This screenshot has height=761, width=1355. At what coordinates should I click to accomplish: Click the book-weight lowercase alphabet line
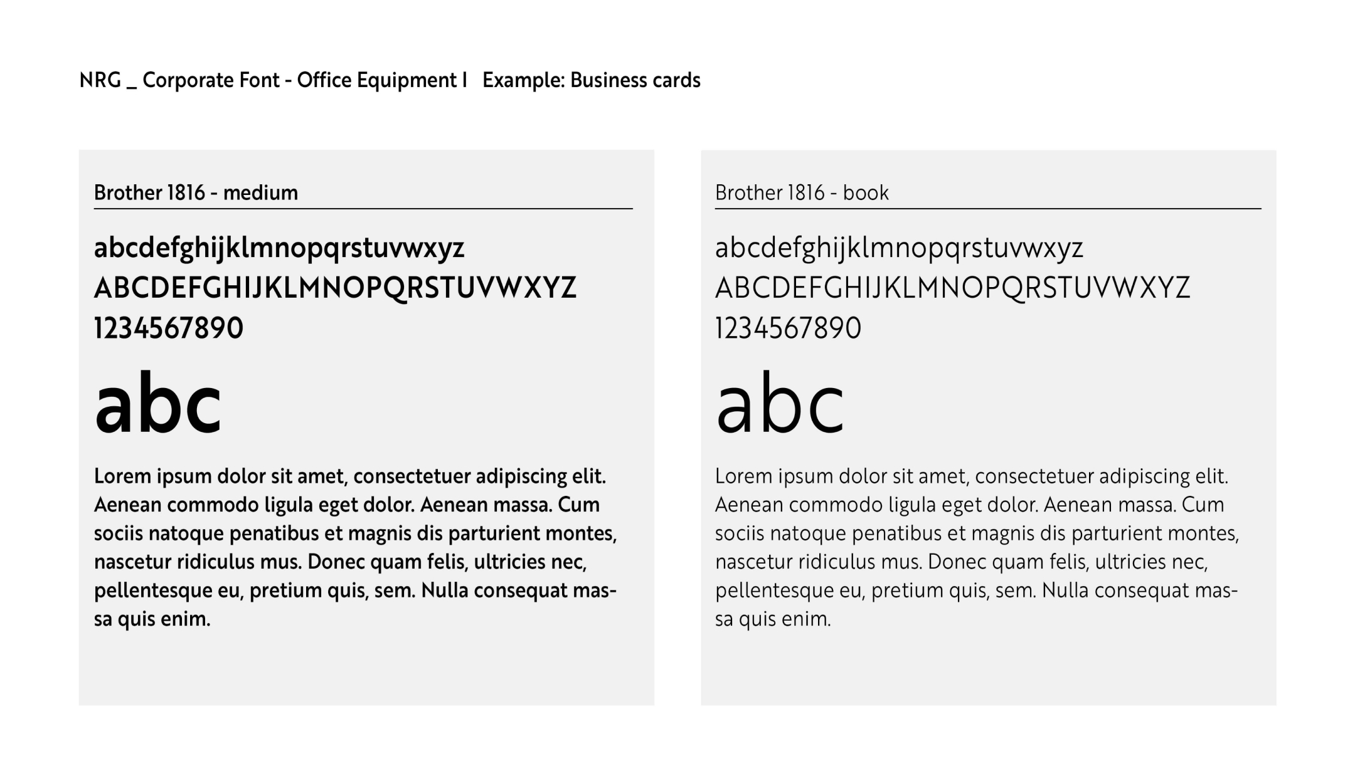coord(899,248)
